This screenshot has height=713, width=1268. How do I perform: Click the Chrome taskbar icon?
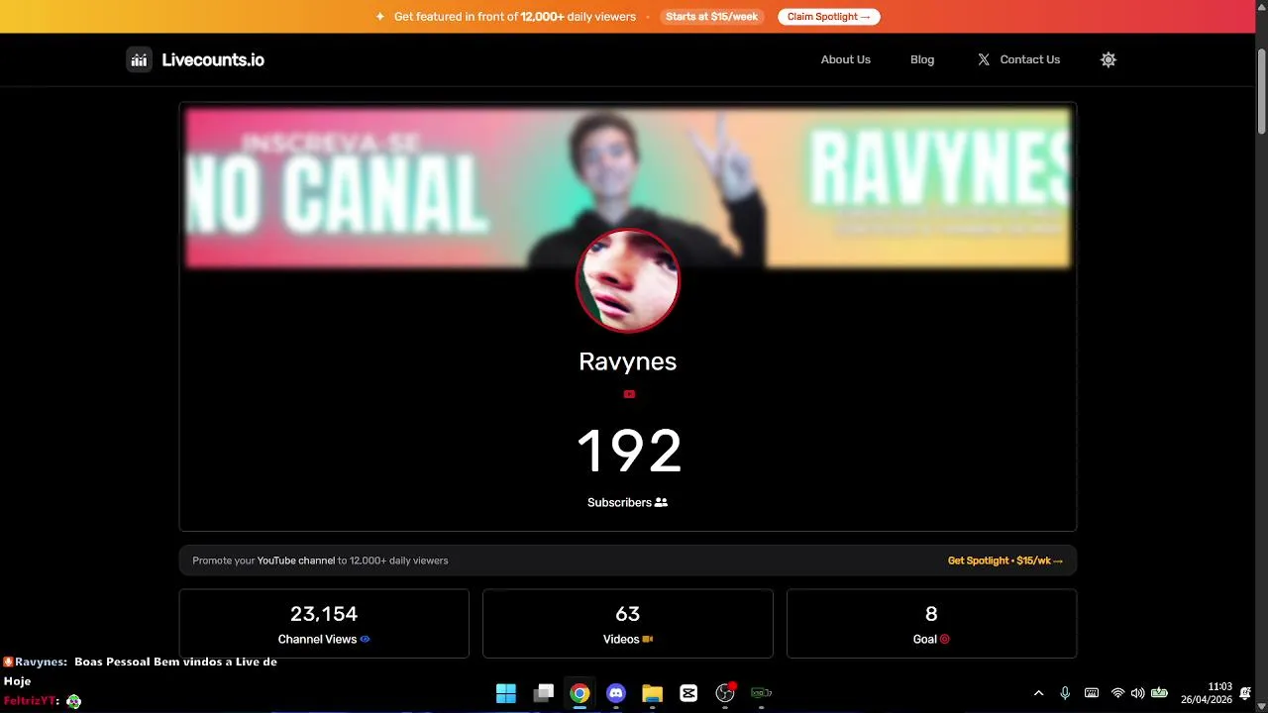tap(580, 693)
